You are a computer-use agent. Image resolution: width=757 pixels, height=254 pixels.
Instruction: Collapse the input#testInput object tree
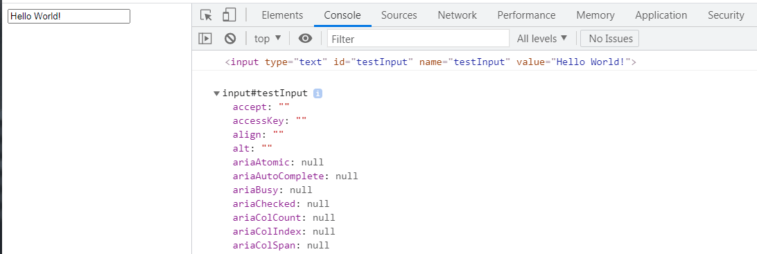[216, 93]
